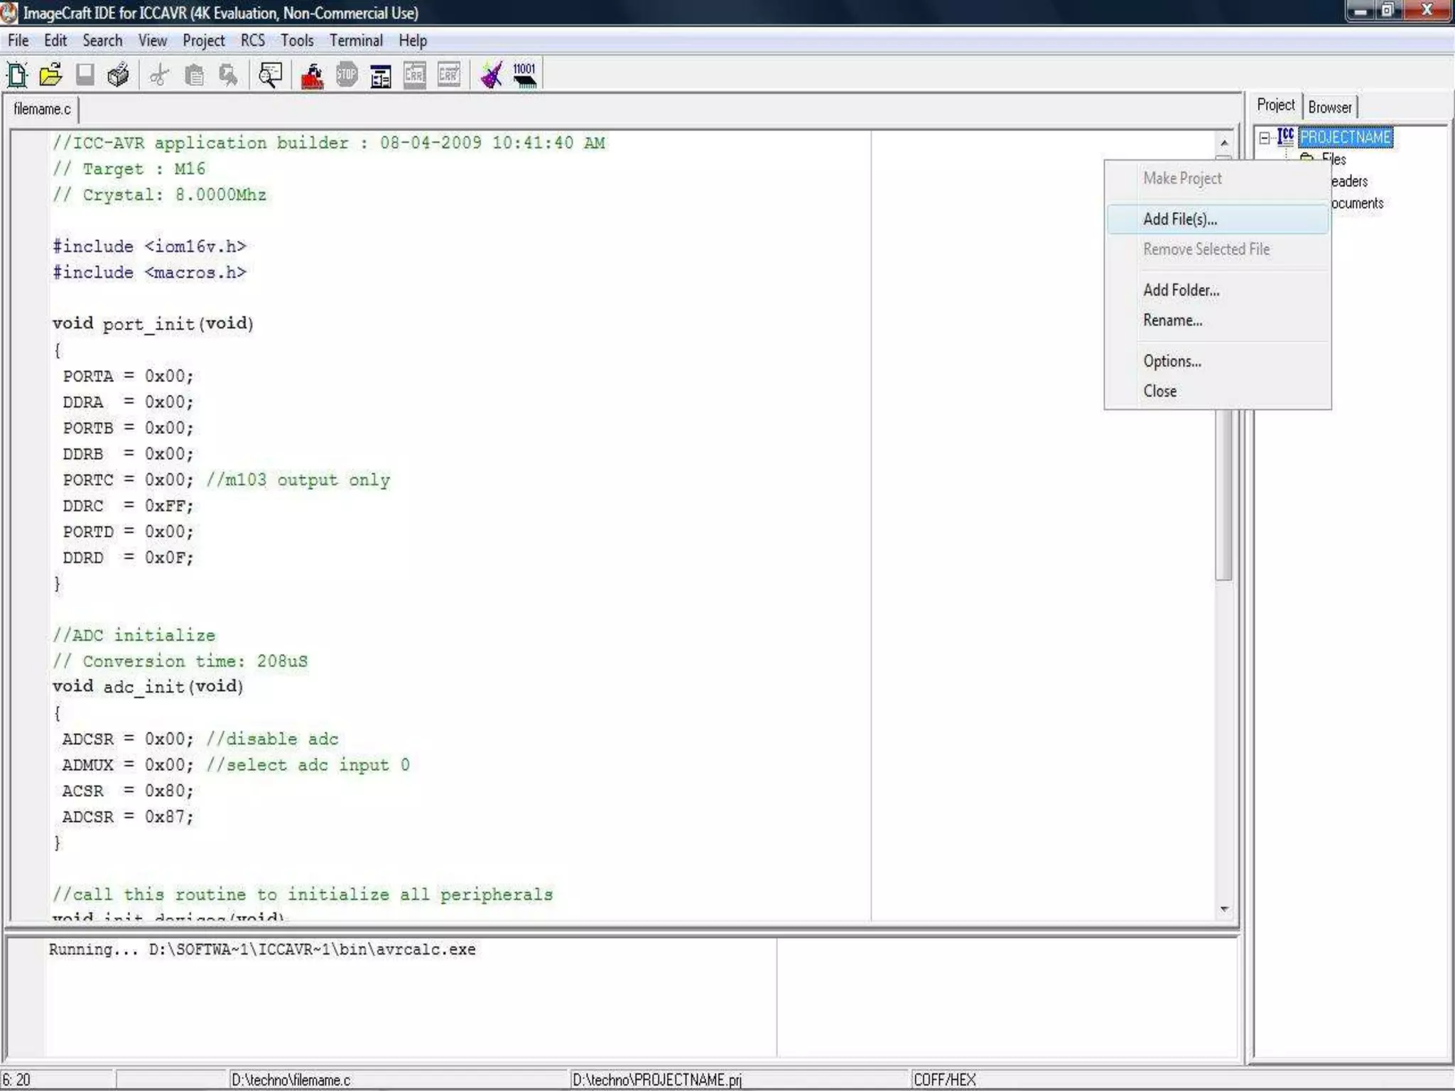
Task: Click the ICC project icon in tree
Action: click(x=1285, y=136)
